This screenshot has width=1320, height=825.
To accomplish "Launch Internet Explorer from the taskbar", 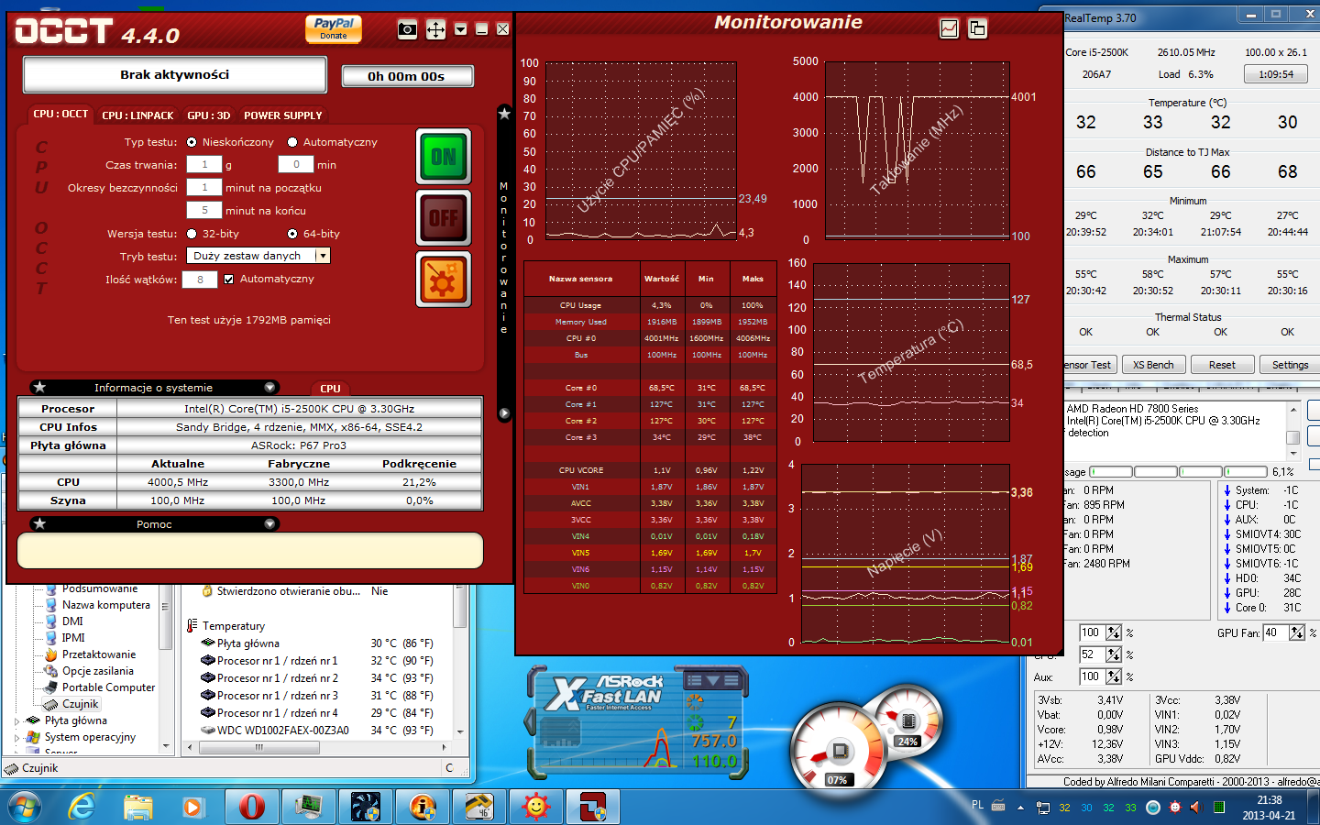I will tap(82, 807).
